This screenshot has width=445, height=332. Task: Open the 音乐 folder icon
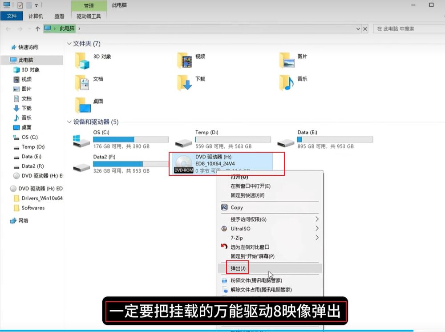(287, 82)
